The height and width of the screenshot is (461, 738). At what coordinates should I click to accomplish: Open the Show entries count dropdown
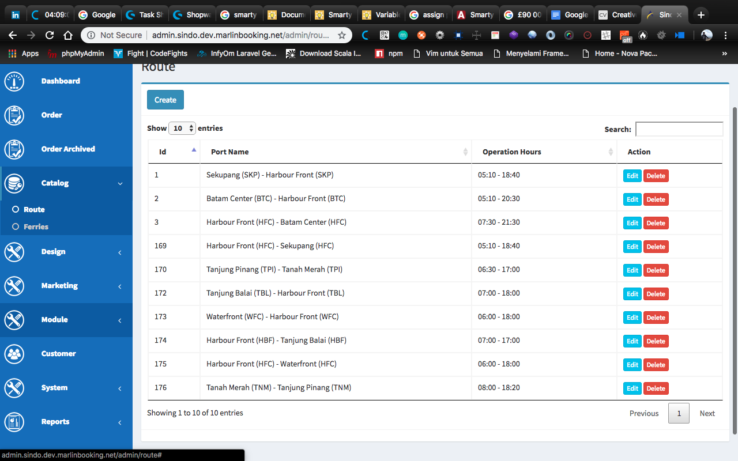(x=182, y=129)
